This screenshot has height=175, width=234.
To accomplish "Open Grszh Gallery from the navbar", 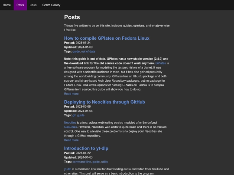I will pyautogui.click(x=51, y=5).
